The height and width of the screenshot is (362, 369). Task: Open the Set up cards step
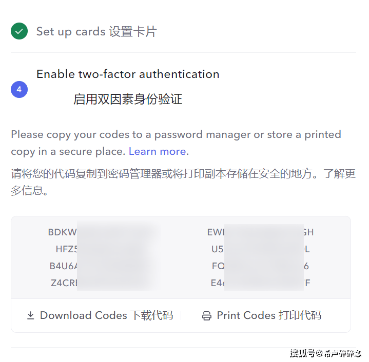96,31
